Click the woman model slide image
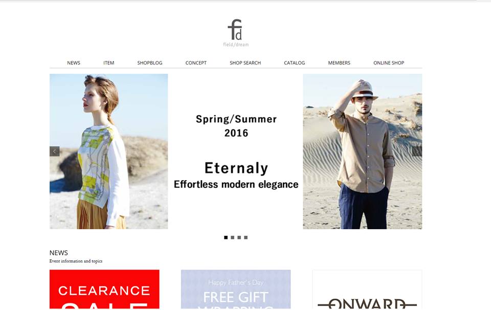 click(x=108, y=151)
